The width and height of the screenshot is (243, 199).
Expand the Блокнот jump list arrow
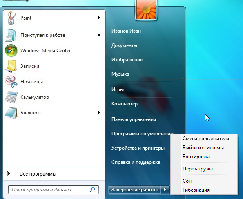[x=99, y=113]
